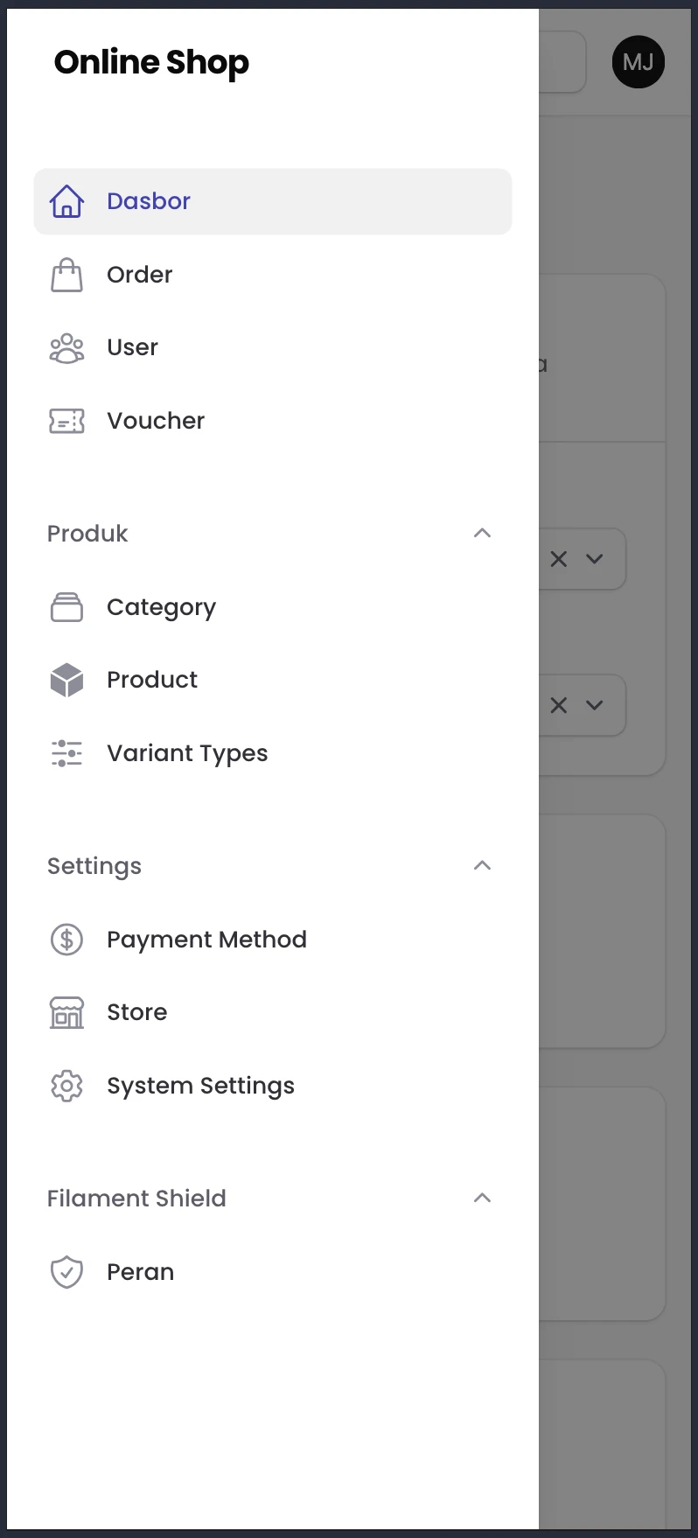The height and width of the screenshot is (1538, 698).
Task: Go to Online Shop home link
Action: coord(151,62)
